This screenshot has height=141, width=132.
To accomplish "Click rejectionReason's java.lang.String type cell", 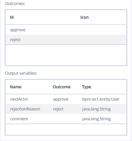I will point(96,109).
